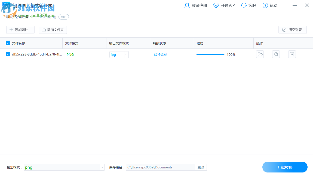Enable the VIP badge next to Heic转换jpg

(63, 17)
